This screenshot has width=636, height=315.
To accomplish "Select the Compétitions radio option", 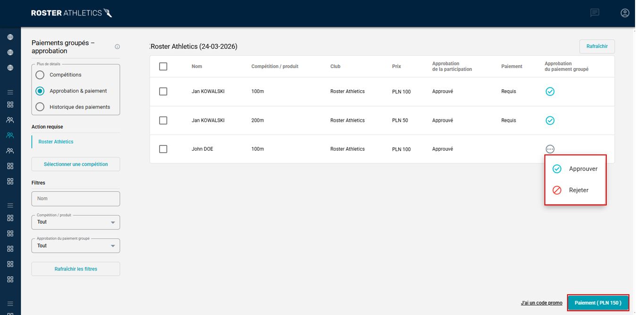I will coord(40,75).
